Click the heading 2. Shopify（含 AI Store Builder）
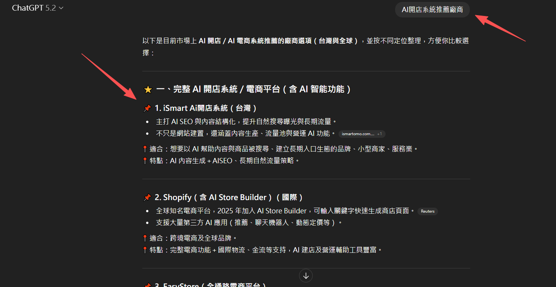556x287 pixels. tap(228, 198)
